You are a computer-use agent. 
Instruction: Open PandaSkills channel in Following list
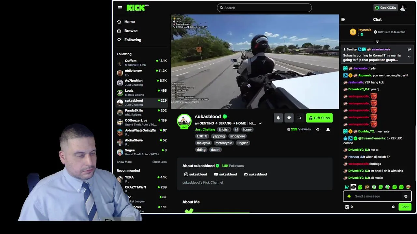(x=142, y=112)
